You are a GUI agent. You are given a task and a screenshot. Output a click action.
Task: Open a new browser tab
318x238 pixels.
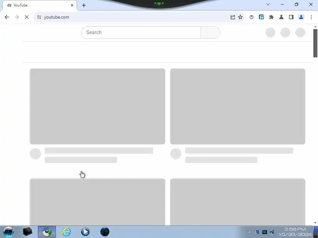pyautogui.click(x=84, y=5)
